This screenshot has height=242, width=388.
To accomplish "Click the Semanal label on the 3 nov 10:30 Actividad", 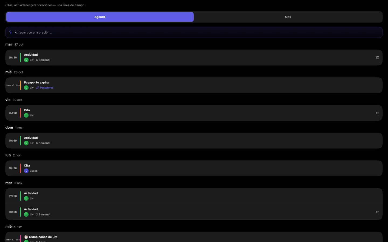I will point(44,214).
